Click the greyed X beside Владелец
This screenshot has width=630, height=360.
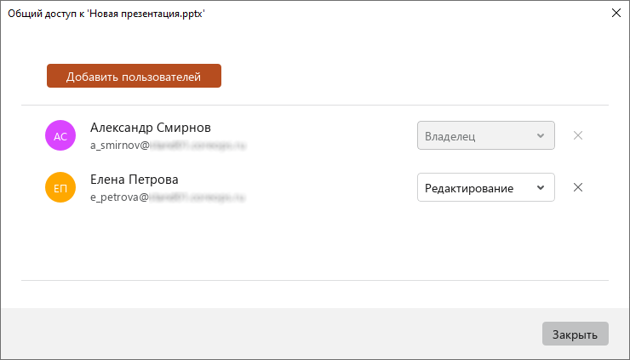point(578,135)
